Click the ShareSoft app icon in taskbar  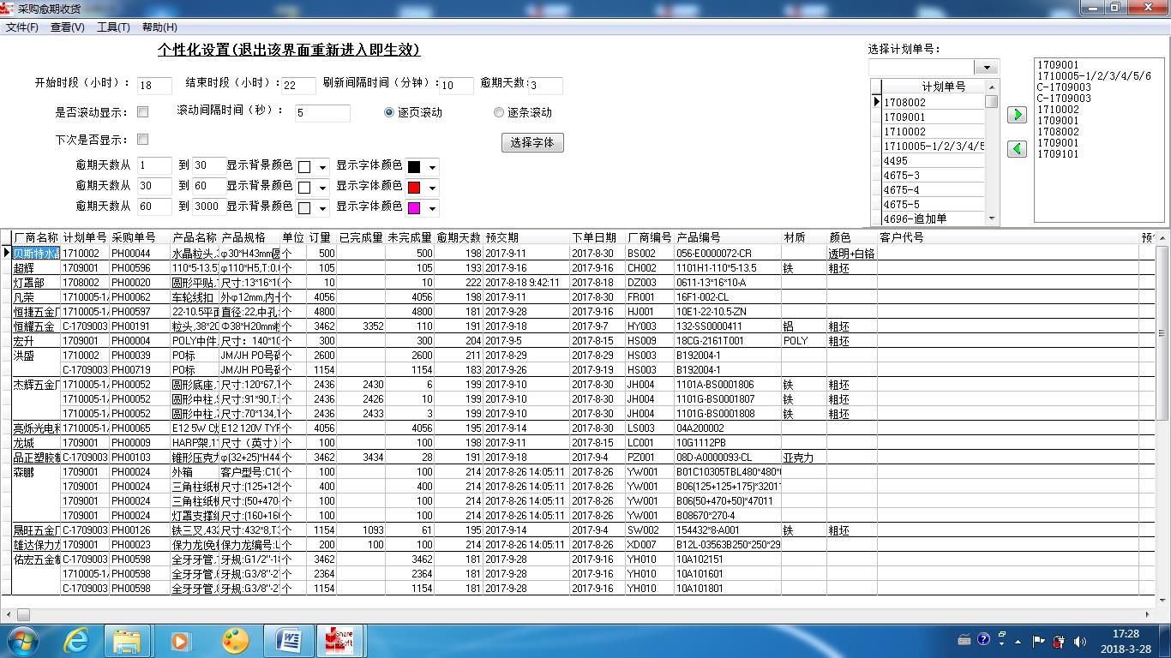coord(339,641)
